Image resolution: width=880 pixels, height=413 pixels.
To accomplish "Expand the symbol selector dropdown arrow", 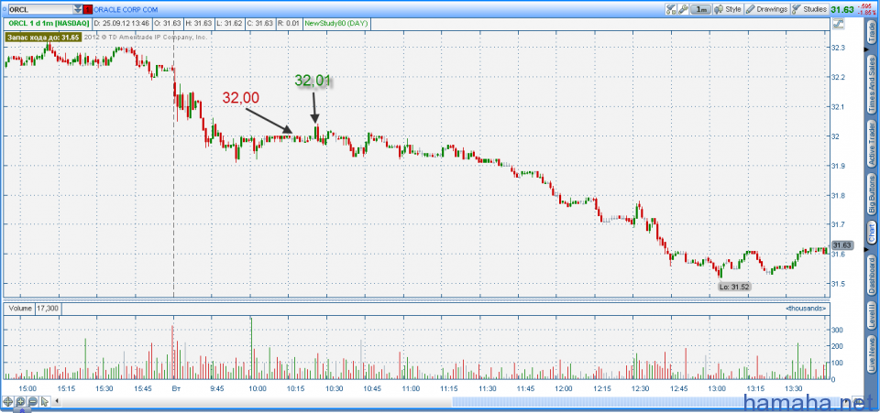I will (x=77, y=9).
